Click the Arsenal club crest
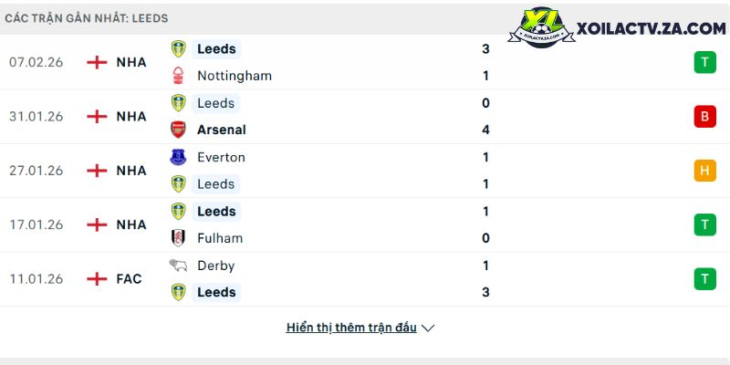730x365 pixels. [x=179, y=130]
